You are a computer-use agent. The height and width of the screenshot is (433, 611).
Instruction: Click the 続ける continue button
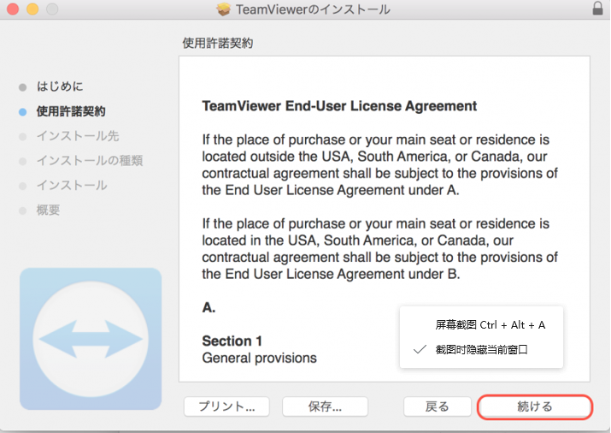535,406
